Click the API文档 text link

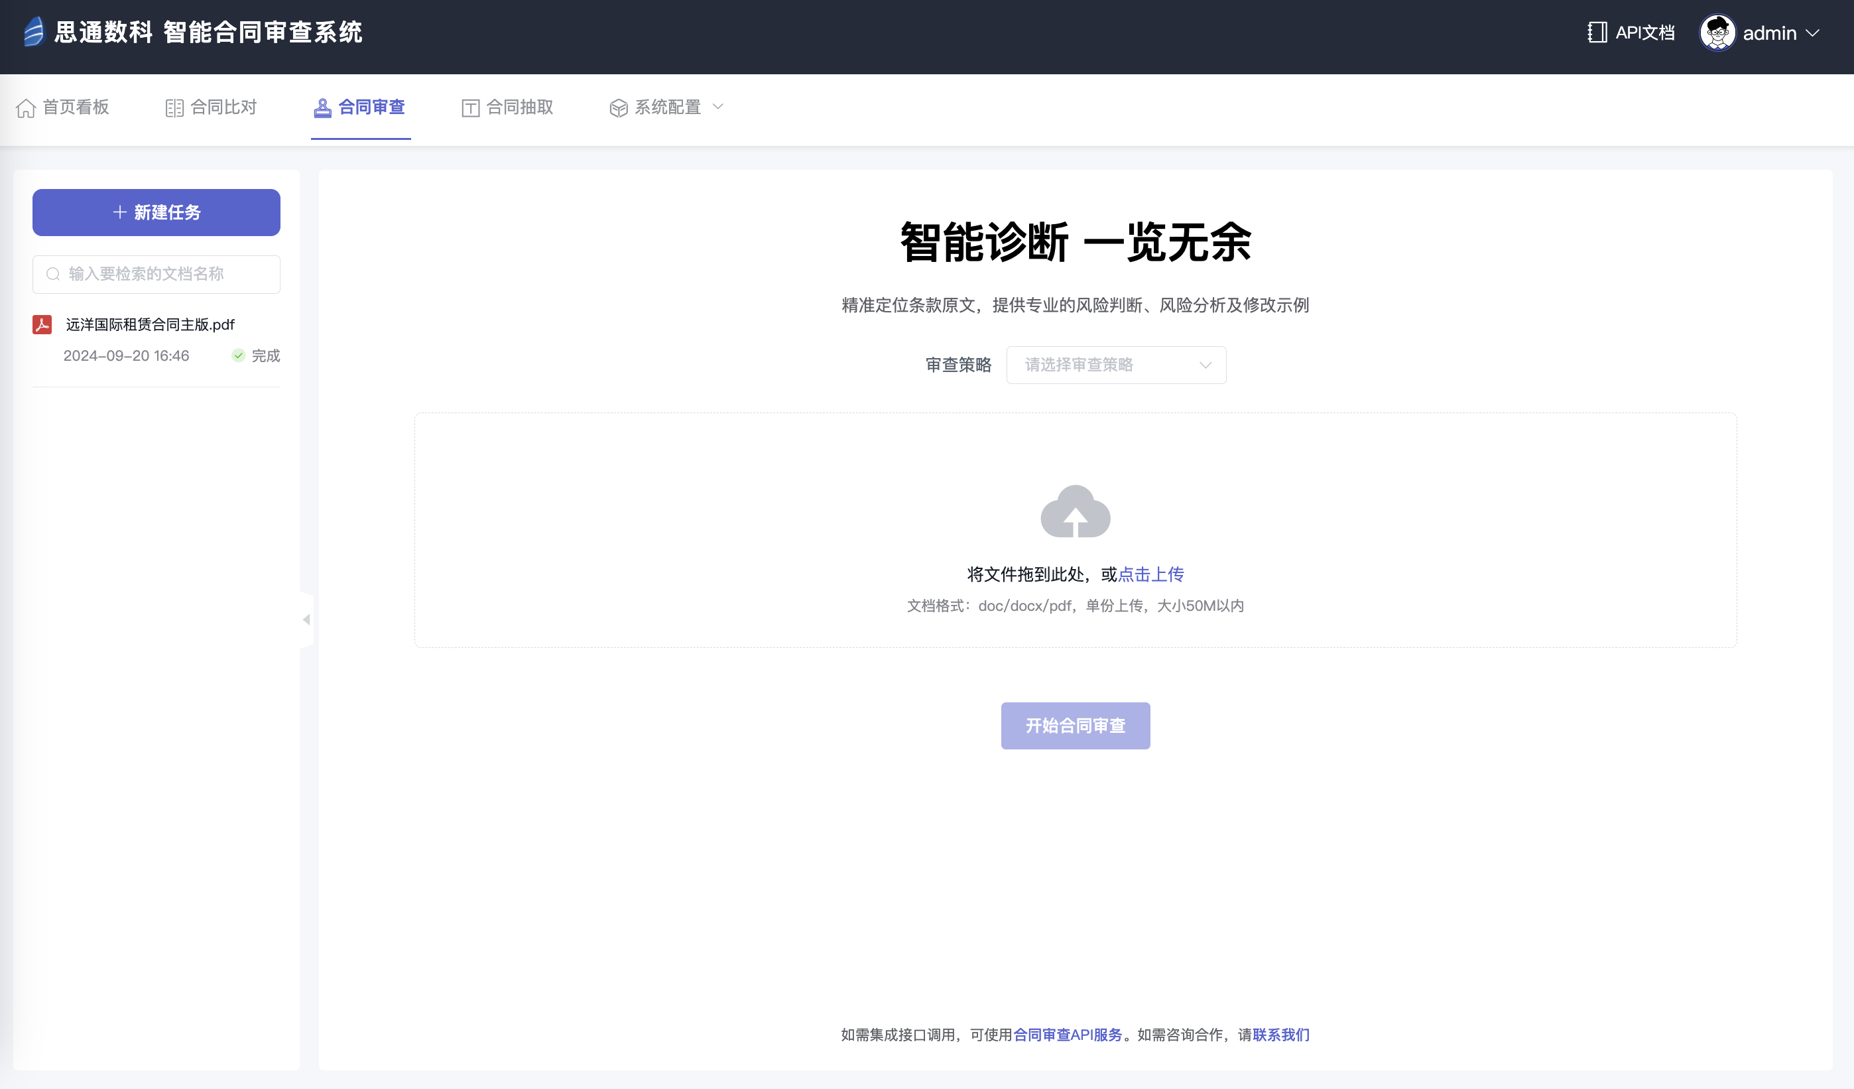(1645, 33)
